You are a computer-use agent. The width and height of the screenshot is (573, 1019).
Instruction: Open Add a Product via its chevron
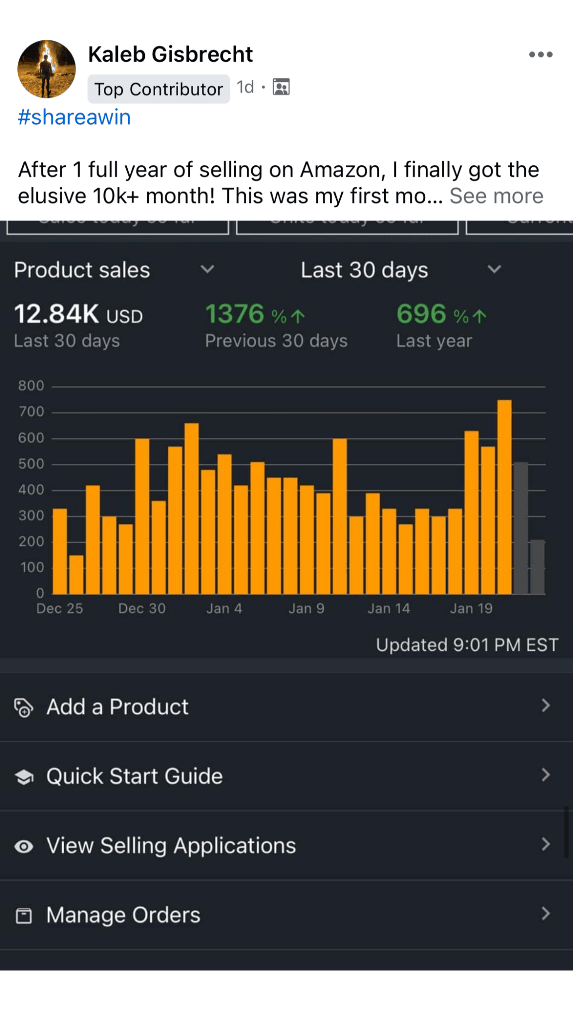click(x=546, y=706)
